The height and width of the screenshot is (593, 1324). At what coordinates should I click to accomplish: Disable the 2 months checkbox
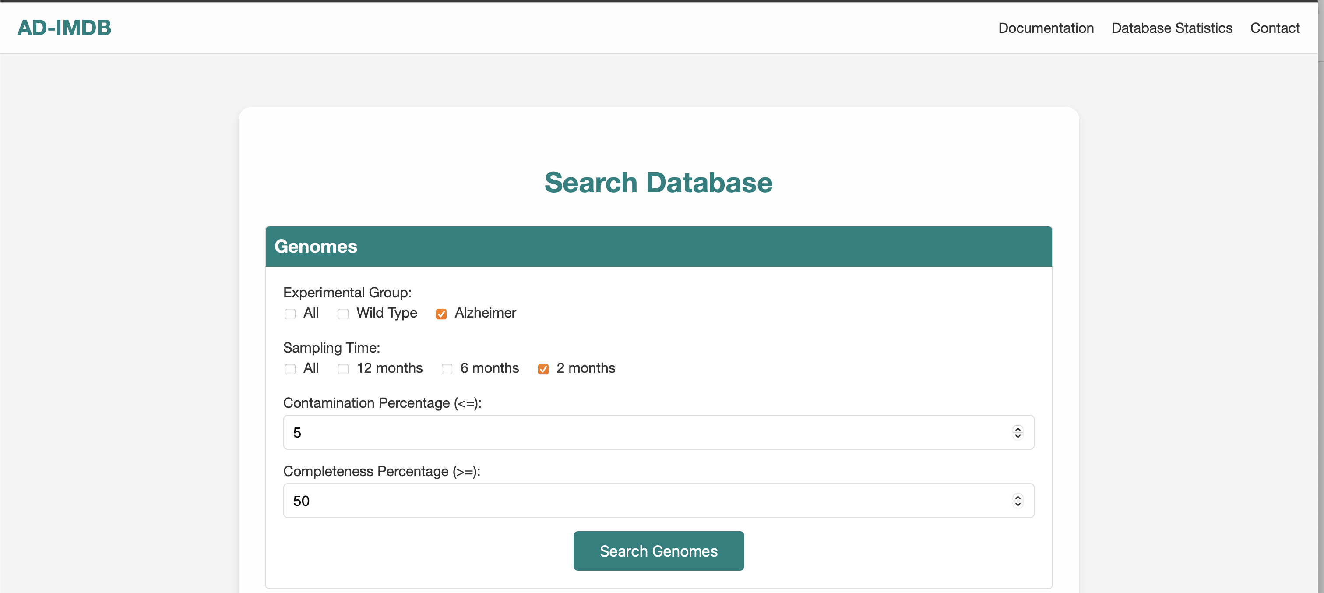pyautogui.click(x=543, y=369)
